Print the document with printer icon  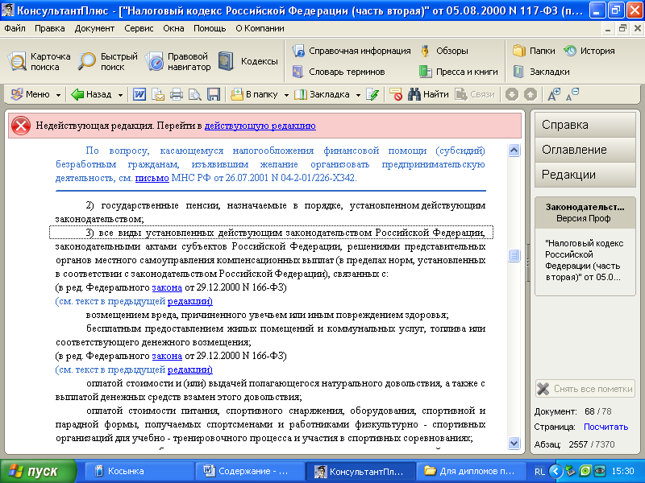(177, 94)
